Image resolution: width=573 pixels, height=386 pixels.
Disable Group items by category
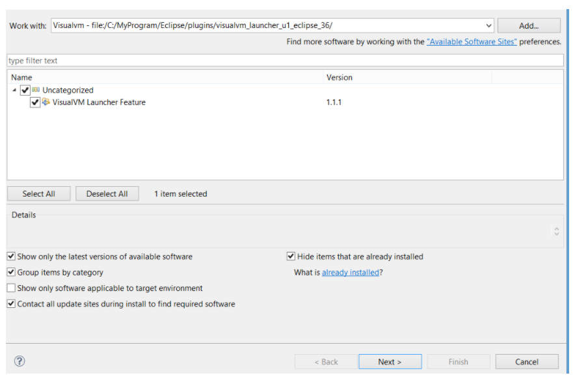pos(11,272)
